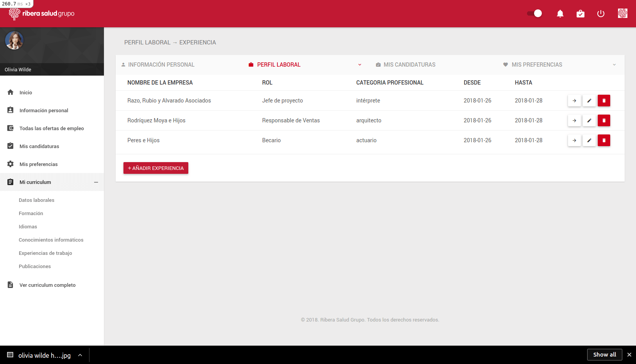The height and width of the screenshot is (364, 636).
Task: Click the Inicio home icon
Action: 11,92
